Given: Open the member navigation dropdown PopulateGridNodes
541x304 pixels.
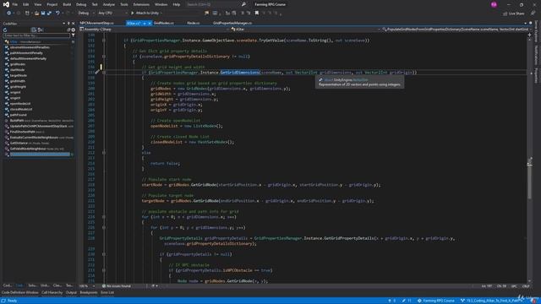Looking at the screenshot, I should point(456,30).
